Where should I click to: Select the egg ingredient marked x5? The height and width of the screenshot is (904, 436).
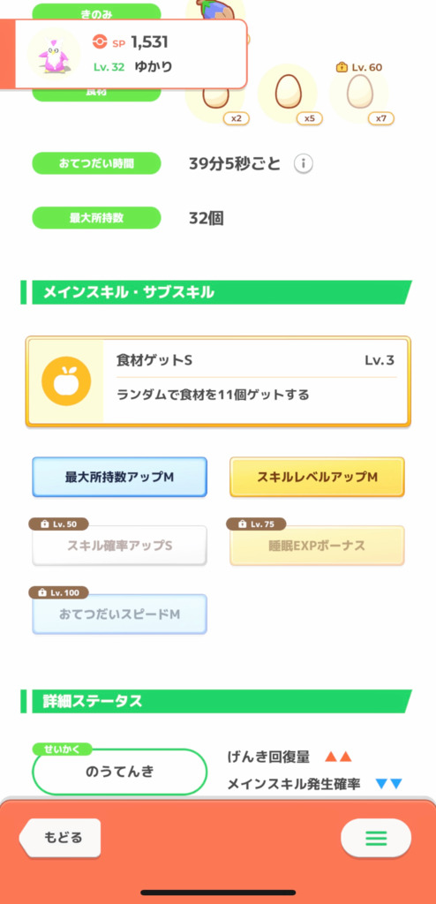click(x=287, y=92)
